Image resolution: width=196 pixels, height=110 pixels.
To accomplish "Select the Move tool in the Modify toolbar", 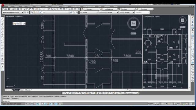I will pos(193,30).
